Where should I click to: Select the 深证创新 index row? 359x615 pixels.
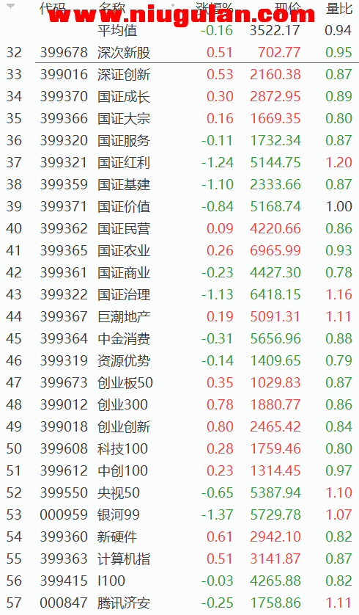pos(179,74)
